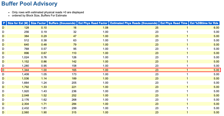Click size value 256
The image size is (224, 116).
[27, 32]
